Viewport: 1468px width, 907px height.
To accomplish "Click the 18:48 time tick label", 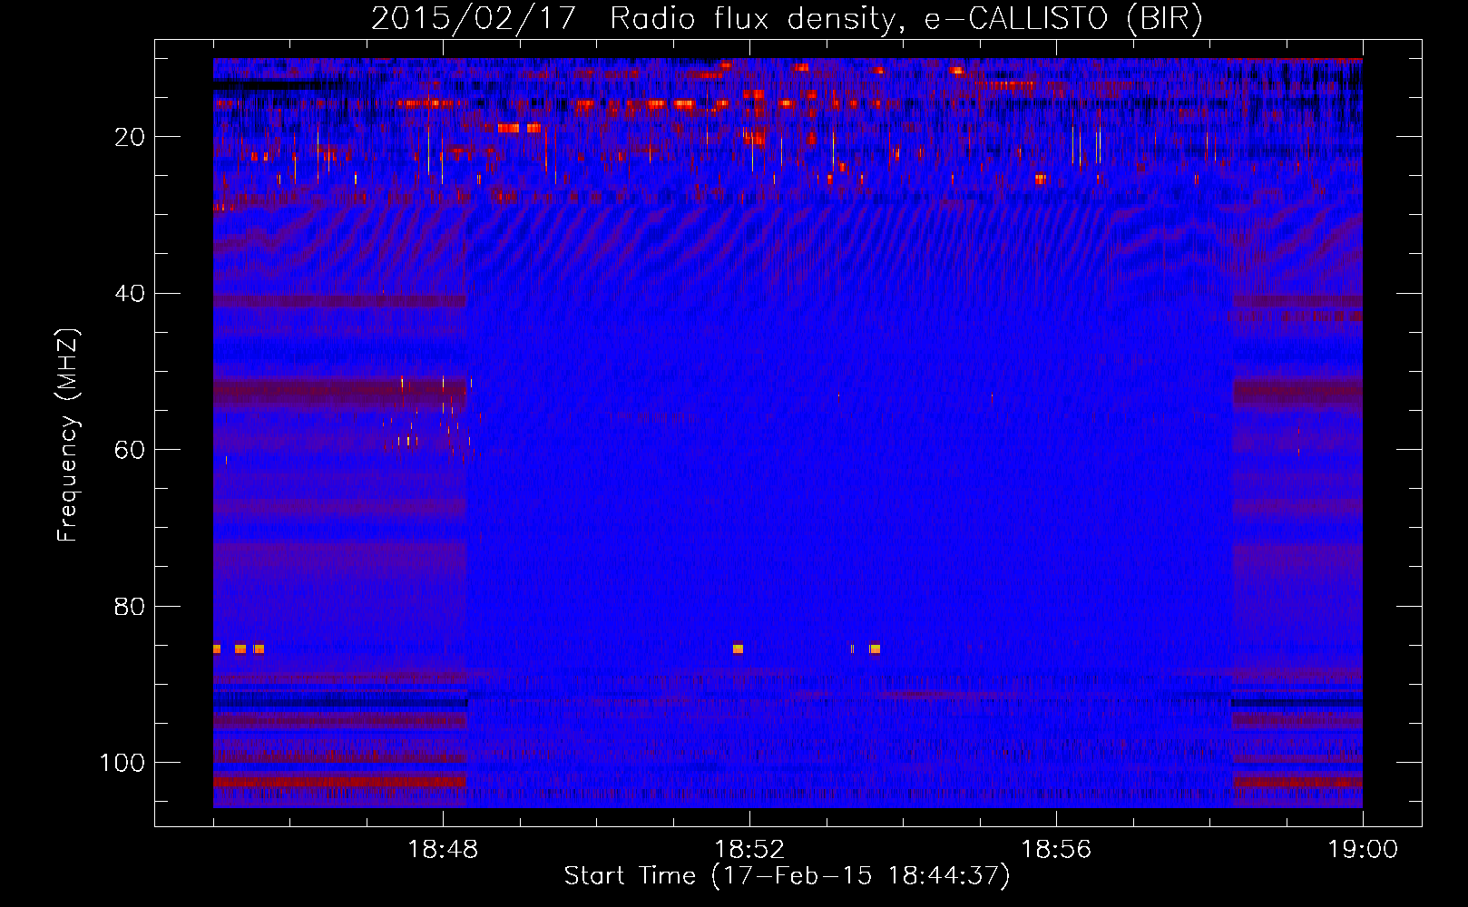I will 443,850.
